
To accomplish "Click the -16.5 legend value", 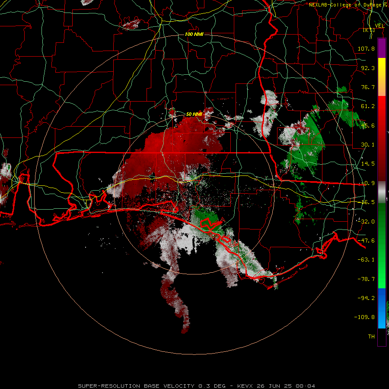I will click(368, 202).
